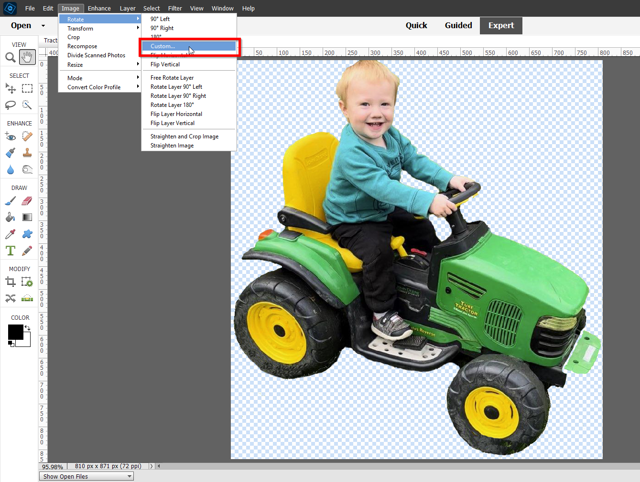Select the Zoom tool
Screen dimensions: 640x482
10,57
